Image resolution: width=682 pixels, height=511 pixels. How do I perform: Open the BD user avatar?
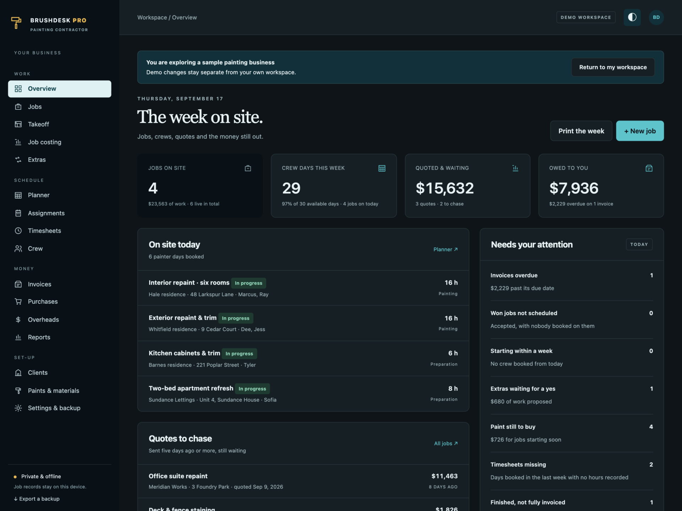[656, 17]
